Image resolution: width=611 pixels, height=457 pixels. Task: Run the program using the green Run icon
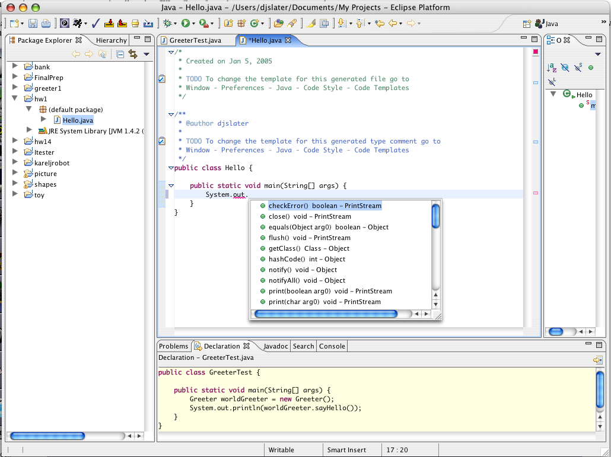pos(185,24)
